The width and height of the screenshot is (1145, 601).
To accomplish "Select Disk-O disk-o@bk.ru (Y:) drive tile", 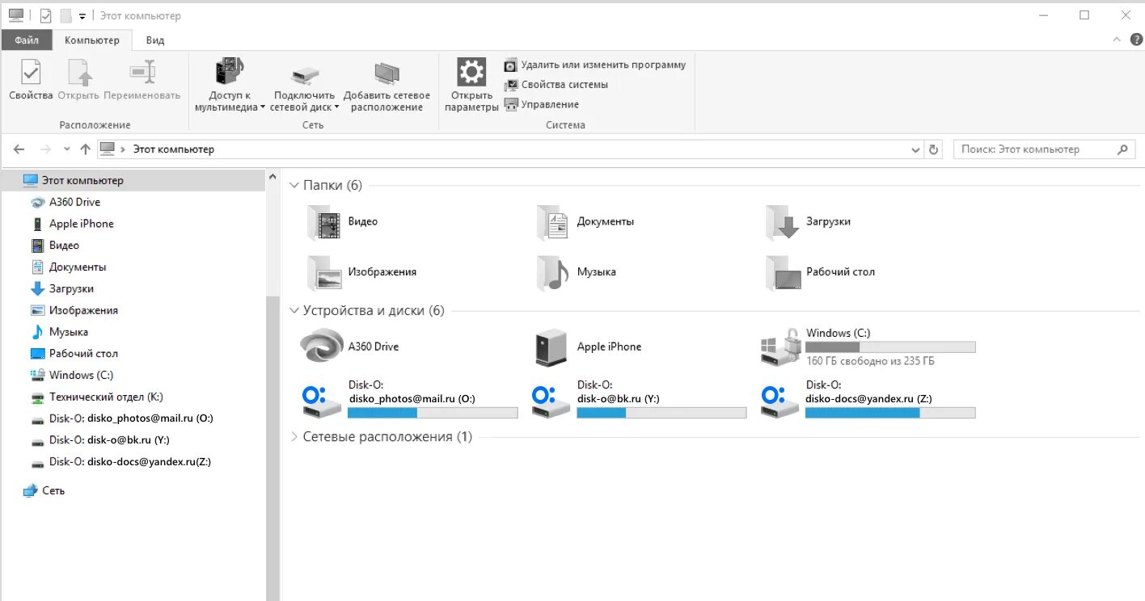I will (639, 399).
